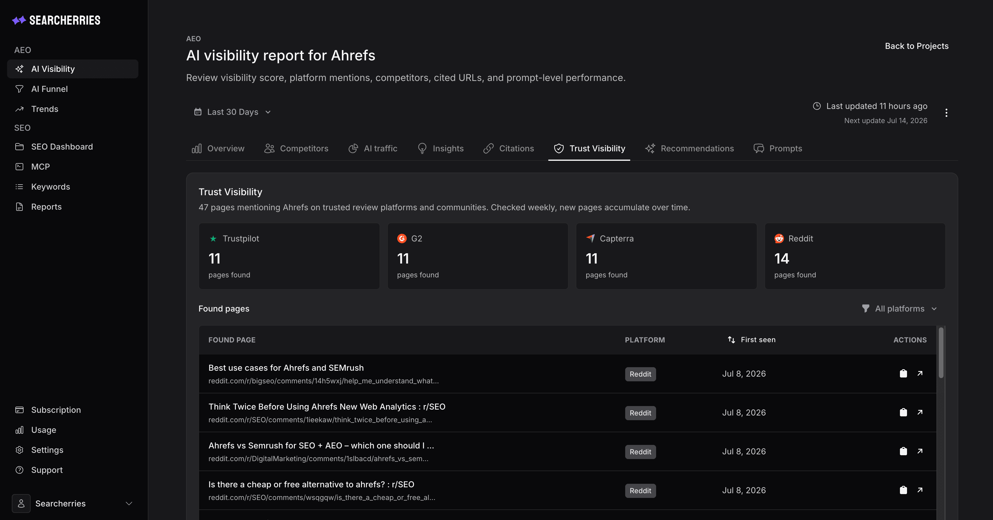Open the MCP section

click(x=72, y=167)
